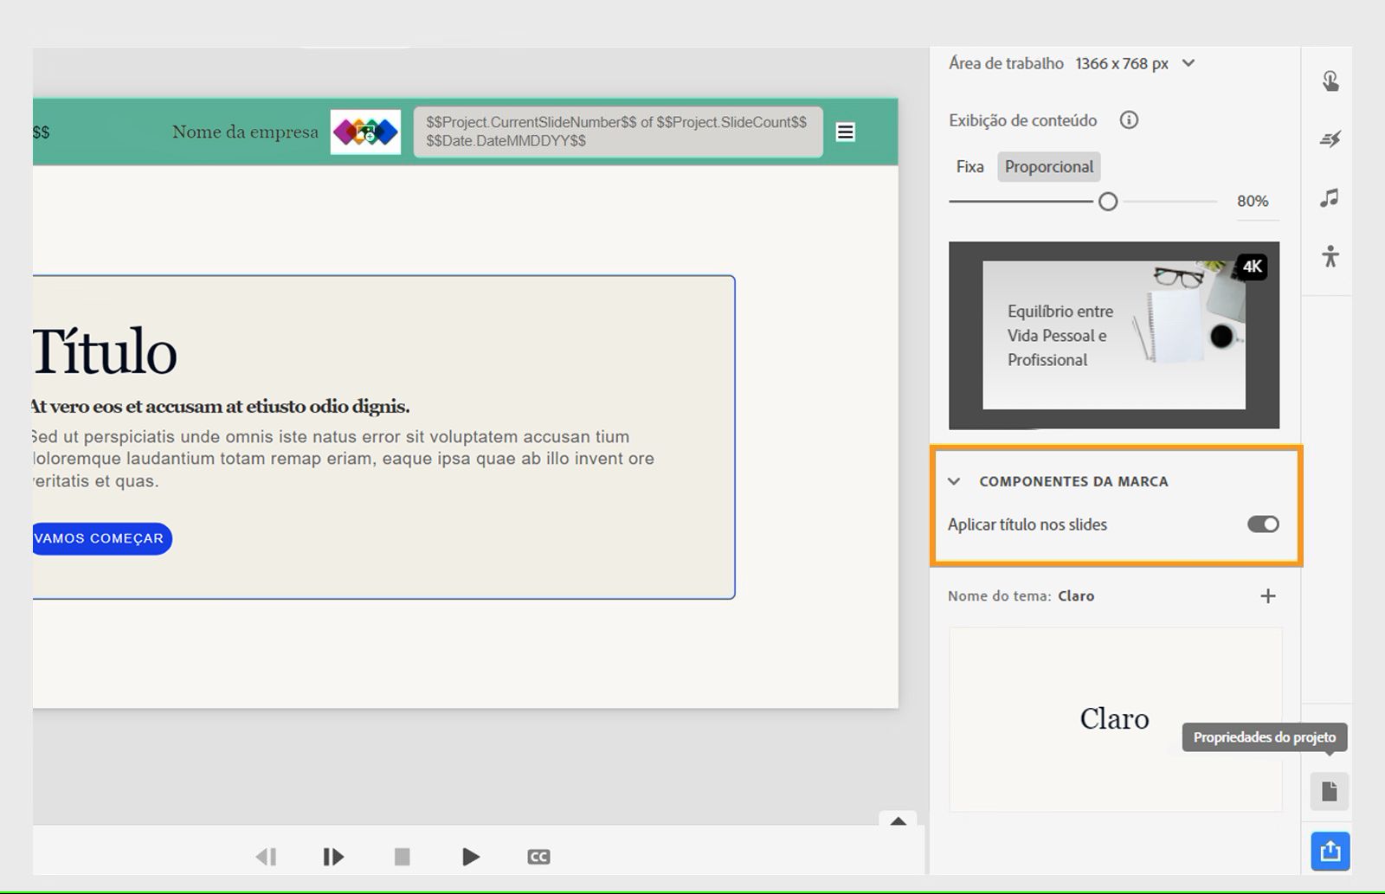Viewport: 1385px width, 894px height.
Task: Click the blue share/export icon
Action: 1330,851
